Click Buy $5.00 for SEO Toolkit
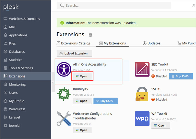This screenshot has height=139, width=196. (181, 76)
